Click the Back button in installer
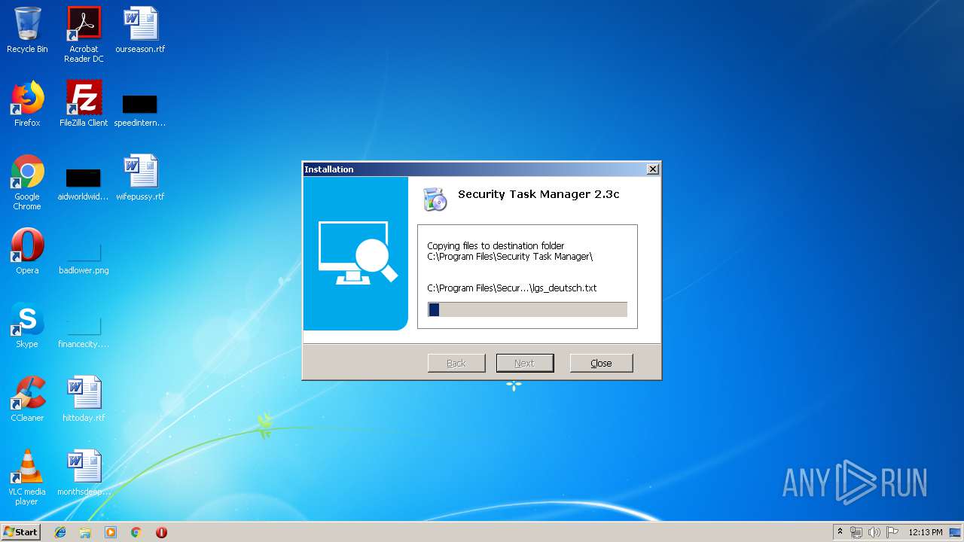964x542 pixels. click(456, 363)
